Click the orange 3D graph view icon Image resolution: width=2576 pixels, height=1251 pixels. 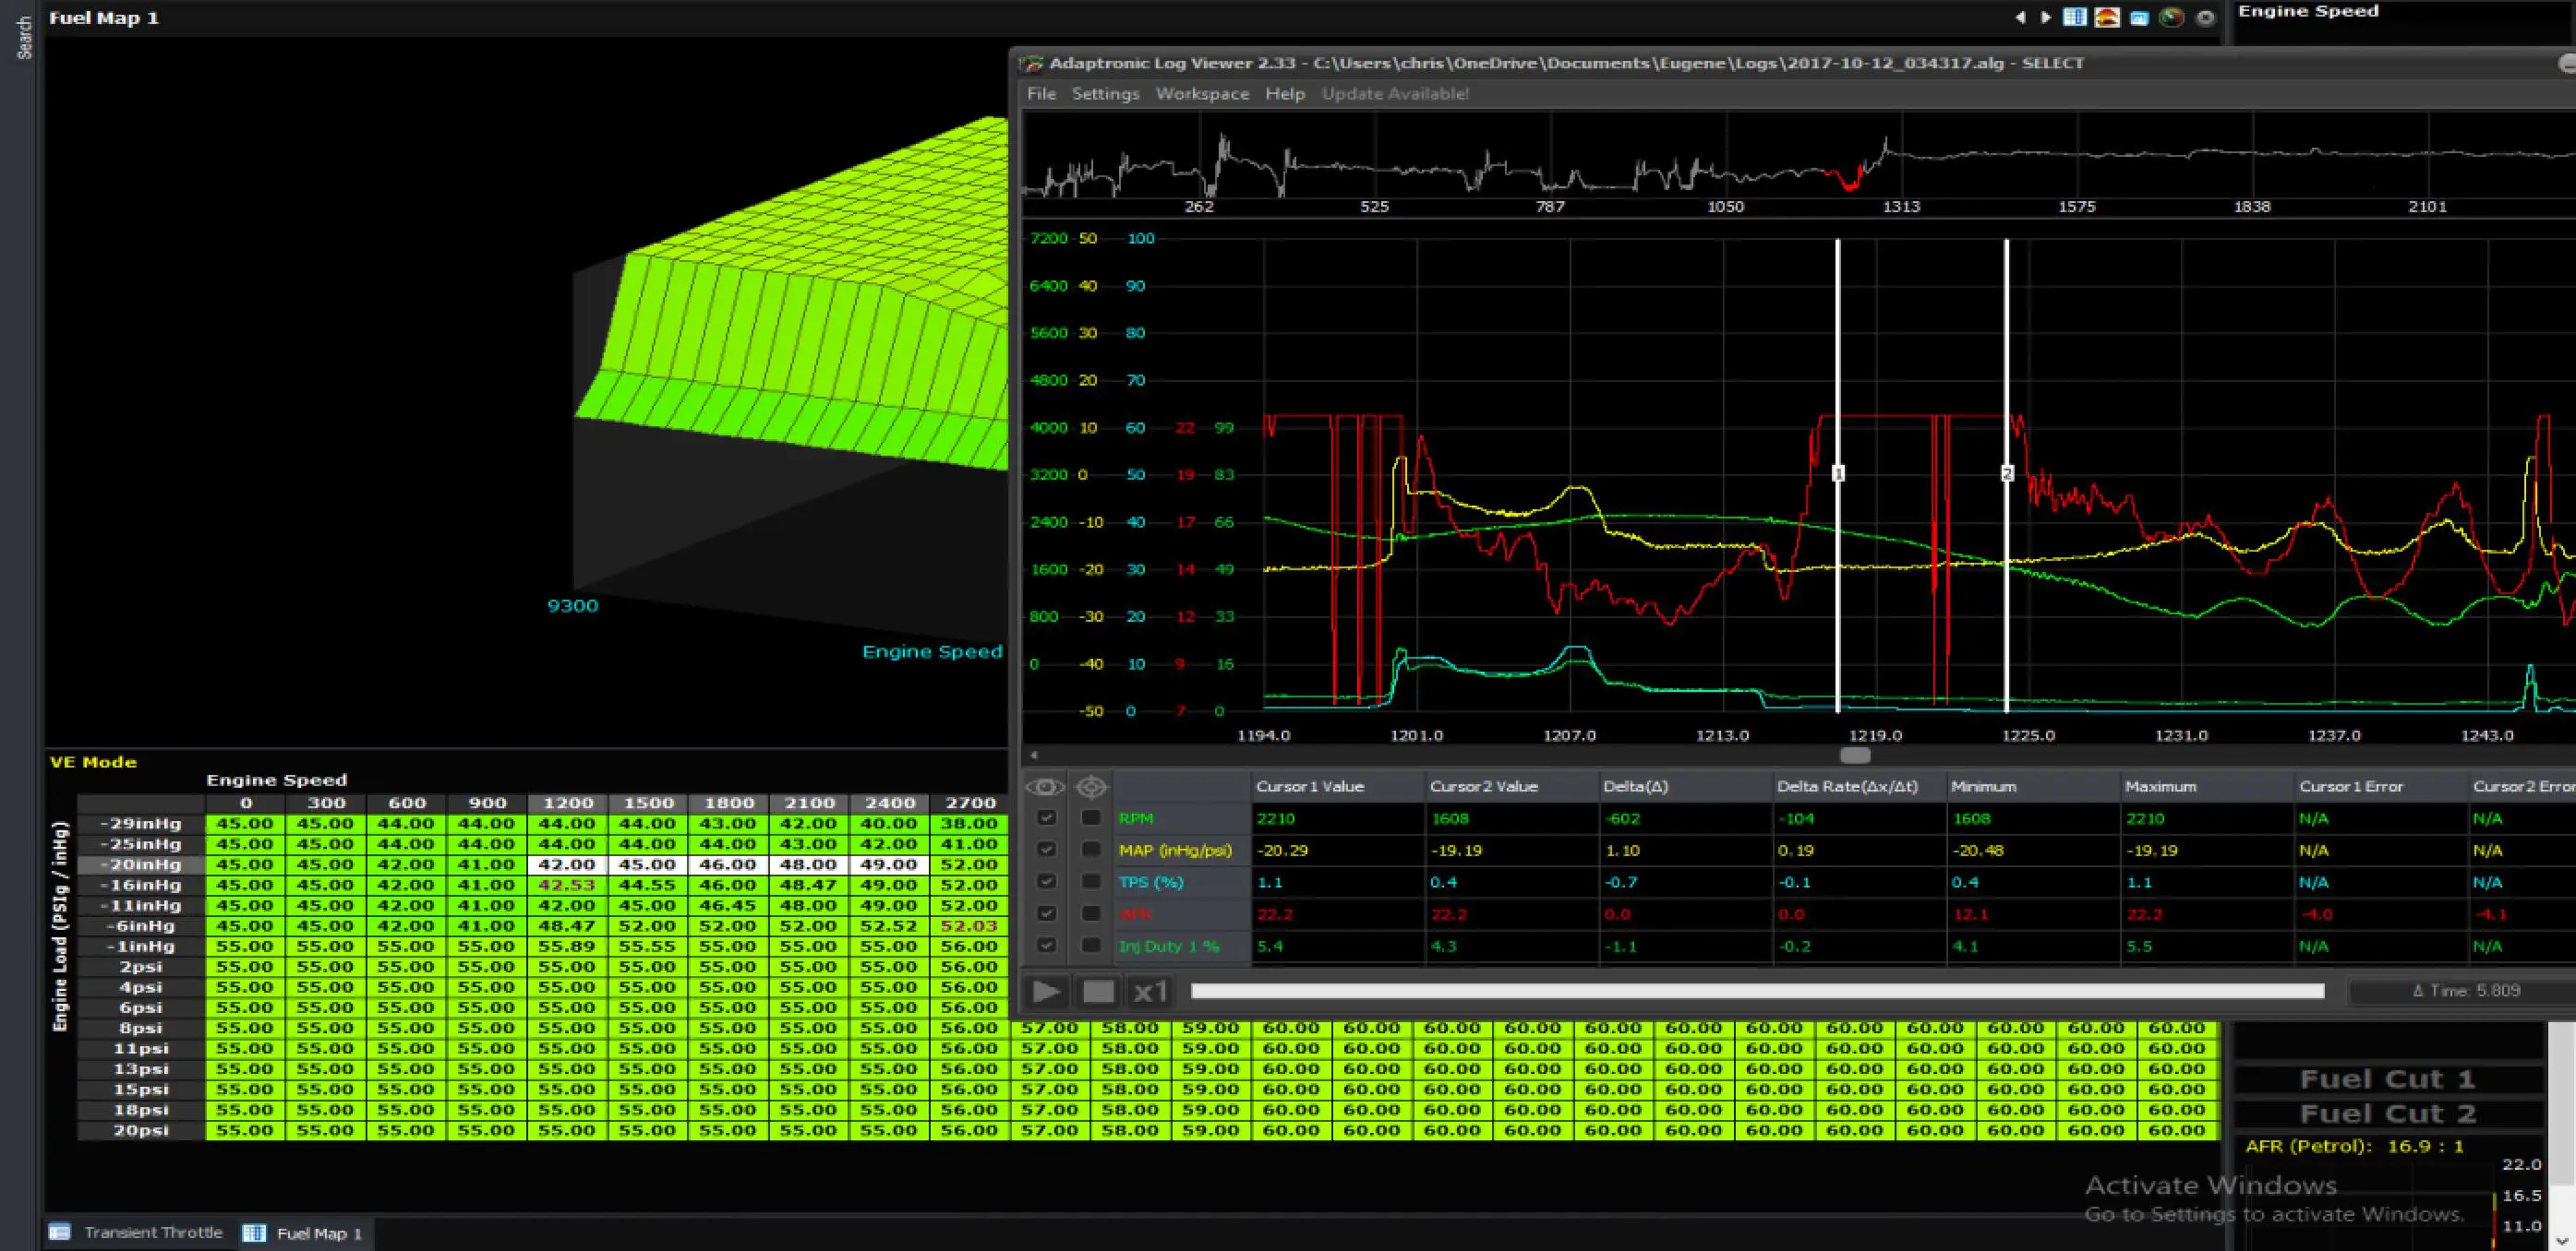2107,18
